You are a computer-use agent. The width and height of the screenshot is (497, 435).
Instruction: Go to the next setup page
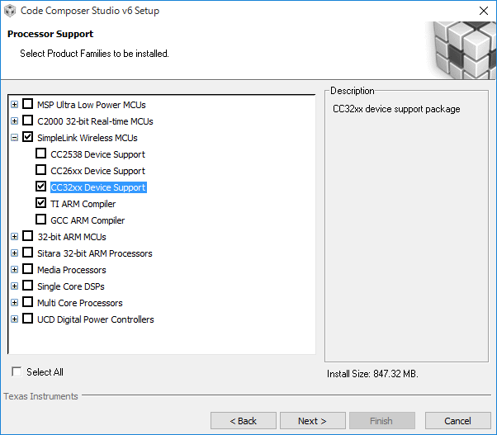[x=313, y=421]
